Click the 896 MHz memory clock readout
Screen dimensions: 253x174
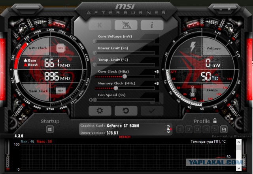pos(57,76)
